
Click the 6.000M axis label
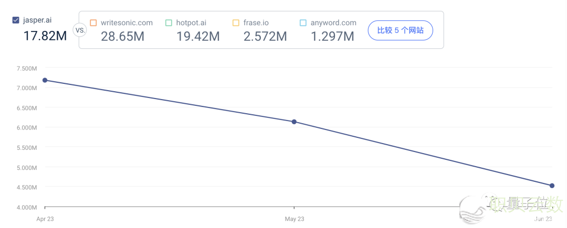(x=27, y=127)
